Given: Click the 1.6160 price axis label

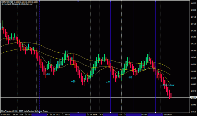Looking at the screenshot, I should tap(194, 71).
